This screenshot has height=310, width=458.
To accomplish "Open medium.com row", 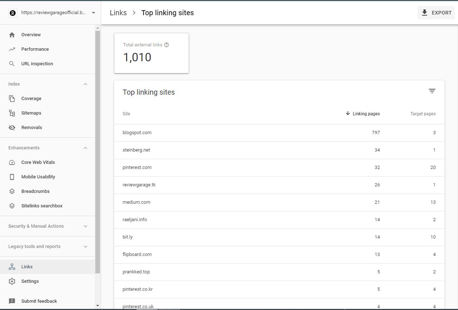I will click(279, 202).
